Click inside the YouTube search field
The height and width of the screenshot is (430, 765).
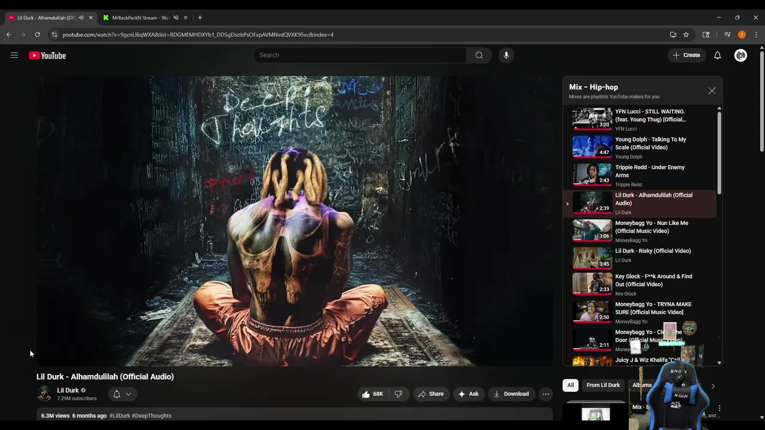360,56
